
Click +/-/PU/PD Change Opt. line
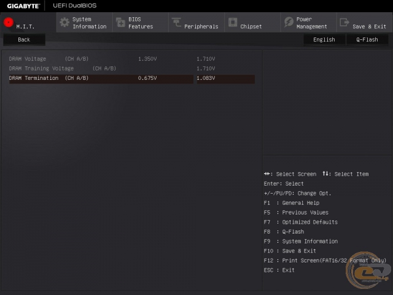(x=297, y=194)
